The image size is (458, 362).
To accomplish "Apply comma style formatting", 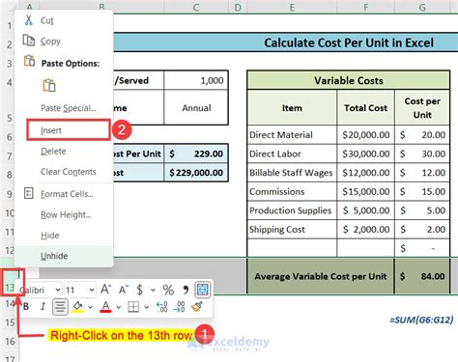I will click(x=186, y=290).
